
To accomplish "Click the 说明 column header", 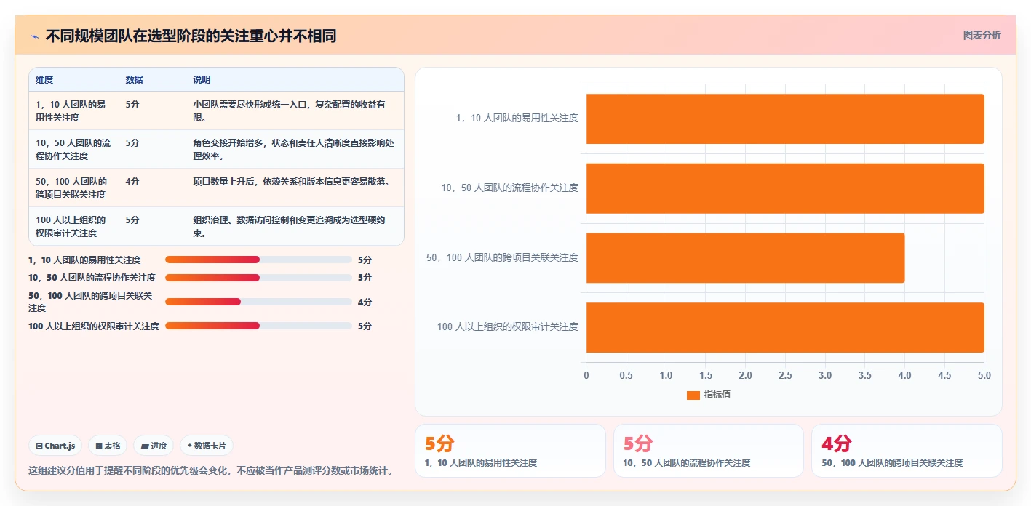I will [202, 80].
